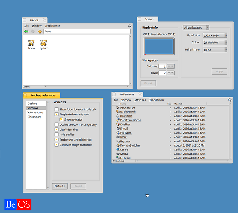Image resolution: width=238 pixels, height=213 pixels.
Task: Click the grey forward arrow in HAIKU window
Action: [33, 32]
